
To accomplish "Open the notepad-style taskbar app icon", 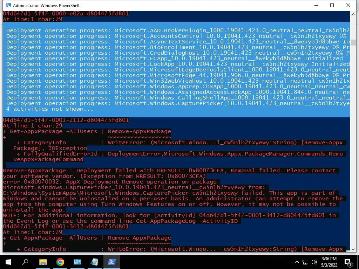I will click(94, 262).
